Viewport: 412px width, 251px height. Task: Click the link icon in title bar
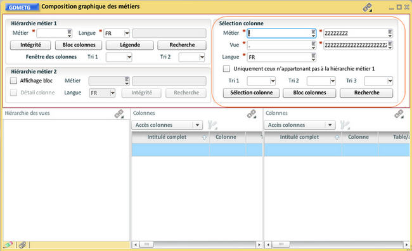coord(368,8)
